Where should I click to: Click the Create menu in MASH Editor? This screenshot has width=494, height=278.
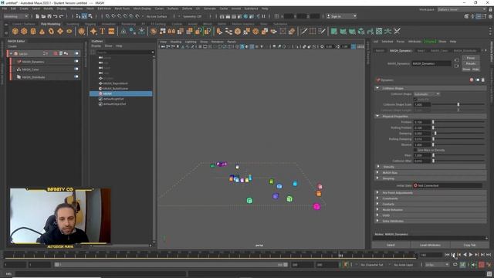click(x=12, y=46)
